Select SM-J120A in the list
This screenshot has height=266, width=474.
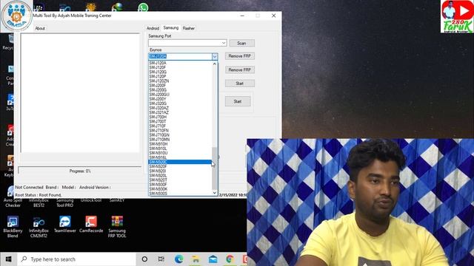pyautogui.click(x=180, y=63)
